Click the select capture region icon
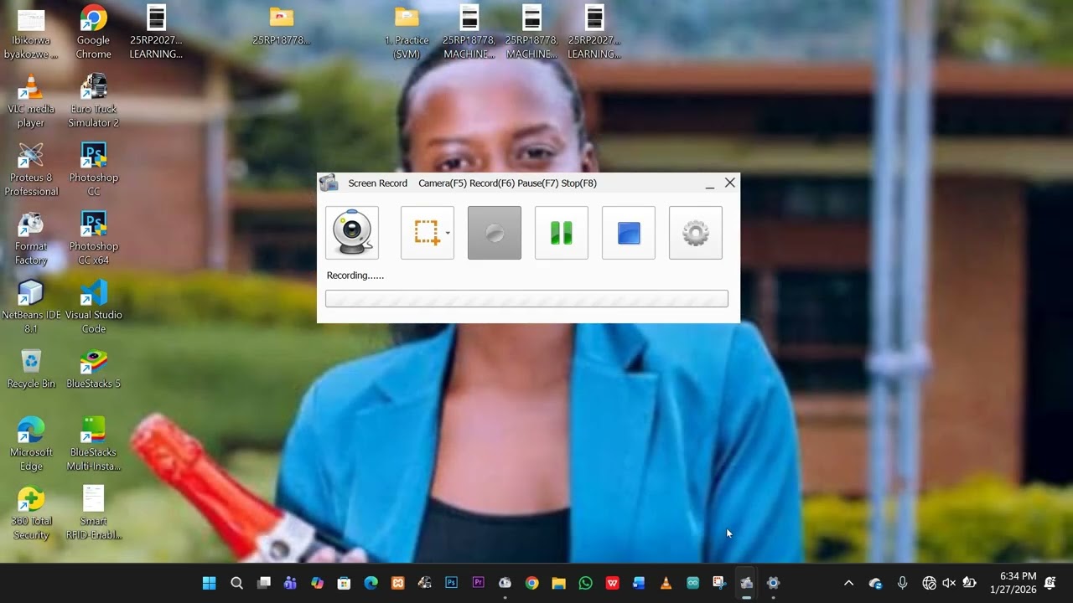1073x603 pixels. click(425, 233)
